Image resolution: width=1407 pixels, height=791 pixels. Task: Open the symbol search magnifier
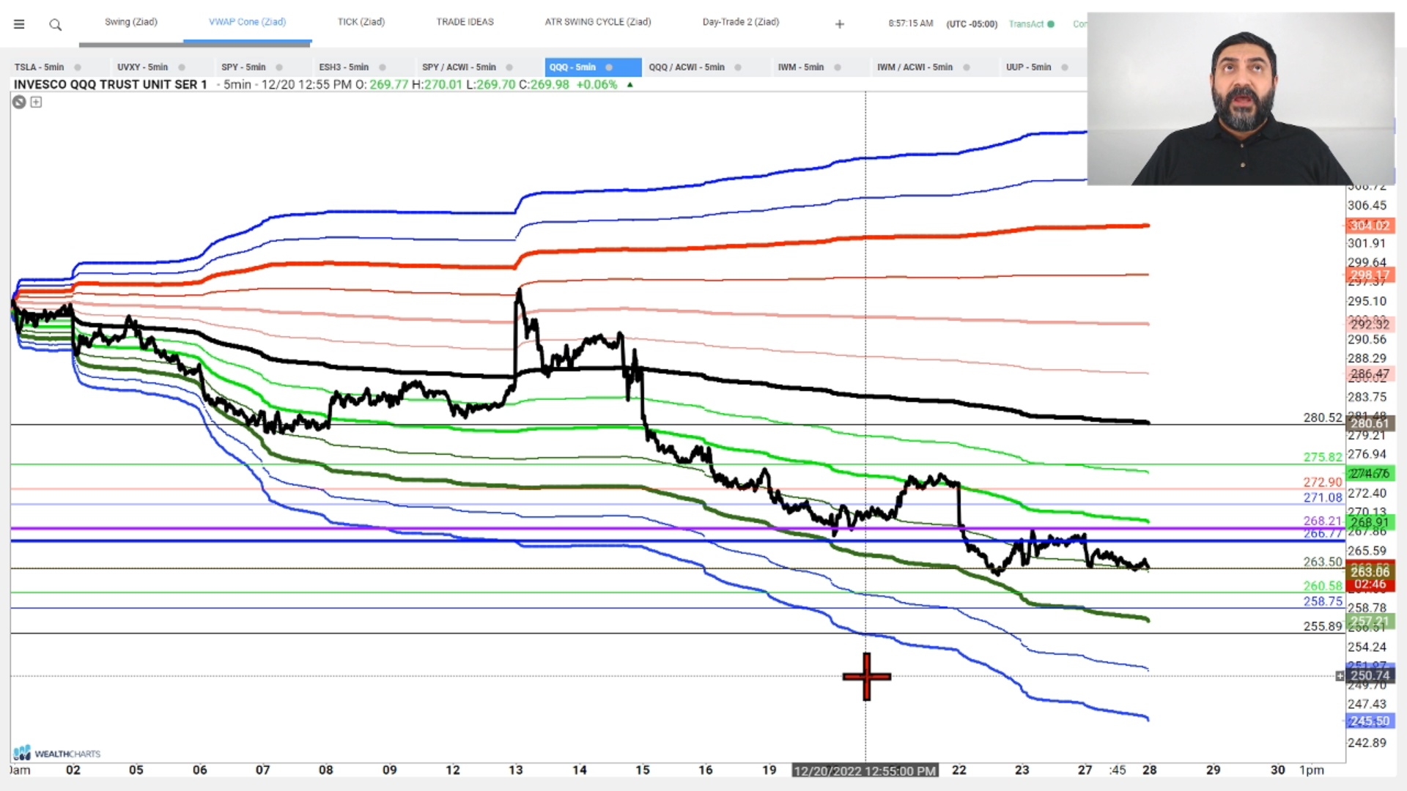55,25
